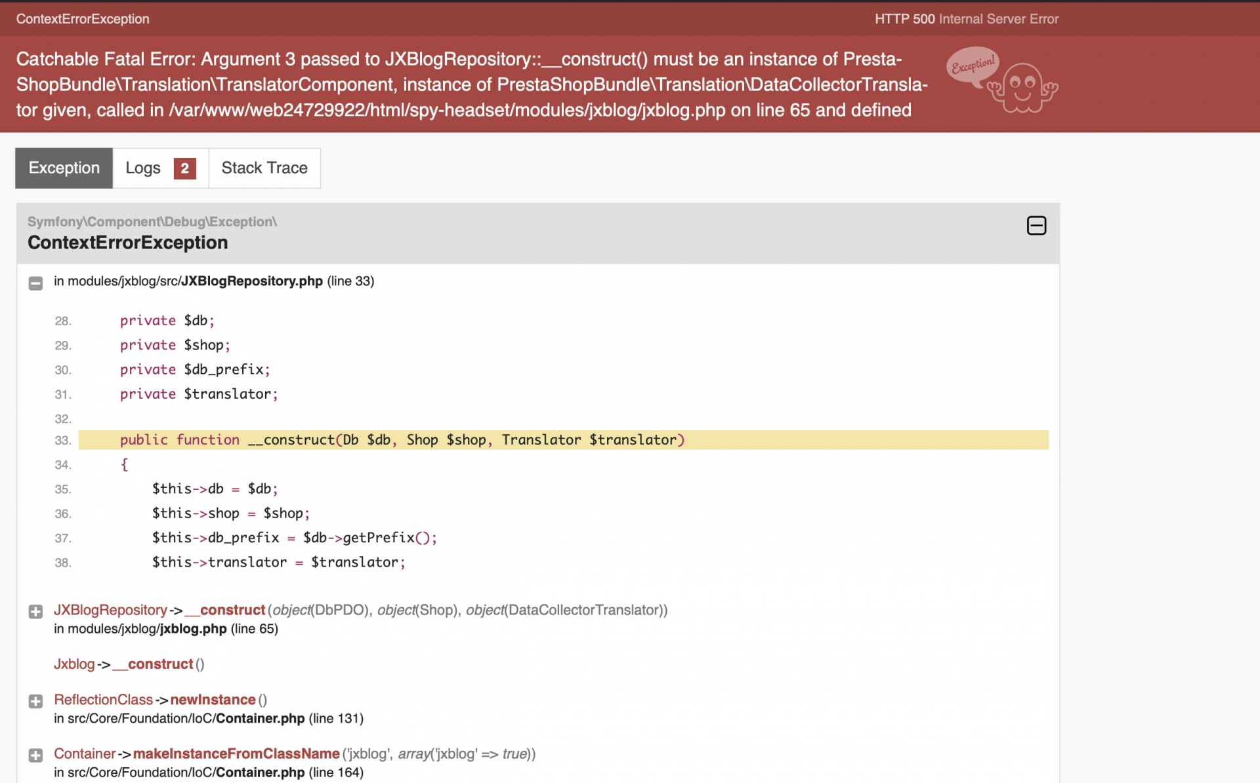
Task: Expand the JXBlogRepository __construct trace entry
Action: tap(35, 612)
